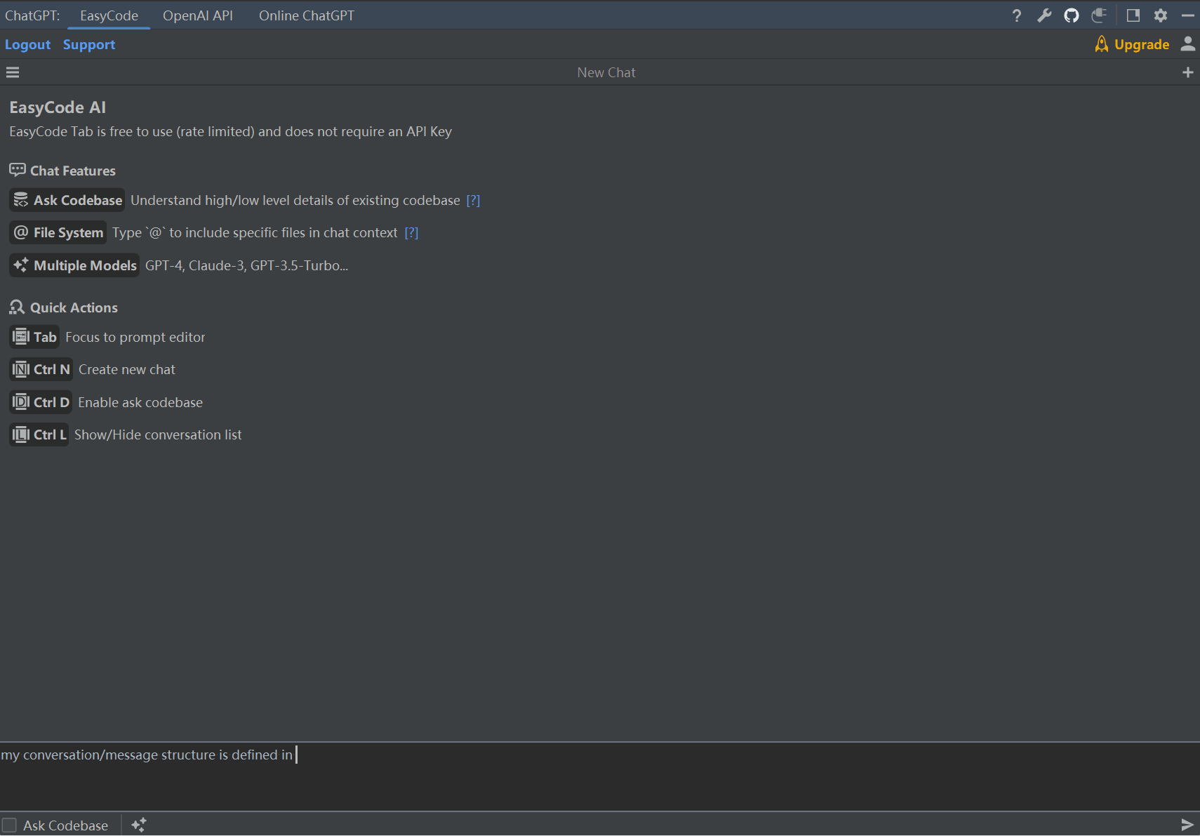Select the EasyCode tab
Screen dimensions: 1200x836
pos(109,15)
